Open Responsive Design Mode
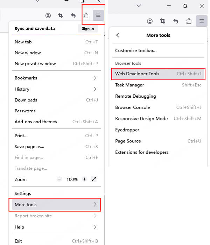Viewport: 210px width, 245px height. 141,119
